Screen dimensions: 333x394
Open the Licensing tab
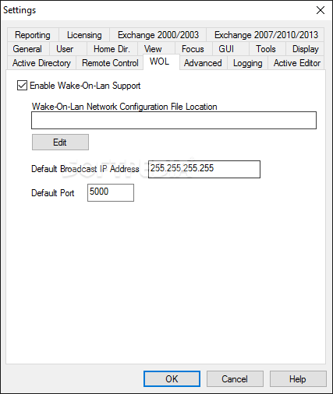pos(84,35)
